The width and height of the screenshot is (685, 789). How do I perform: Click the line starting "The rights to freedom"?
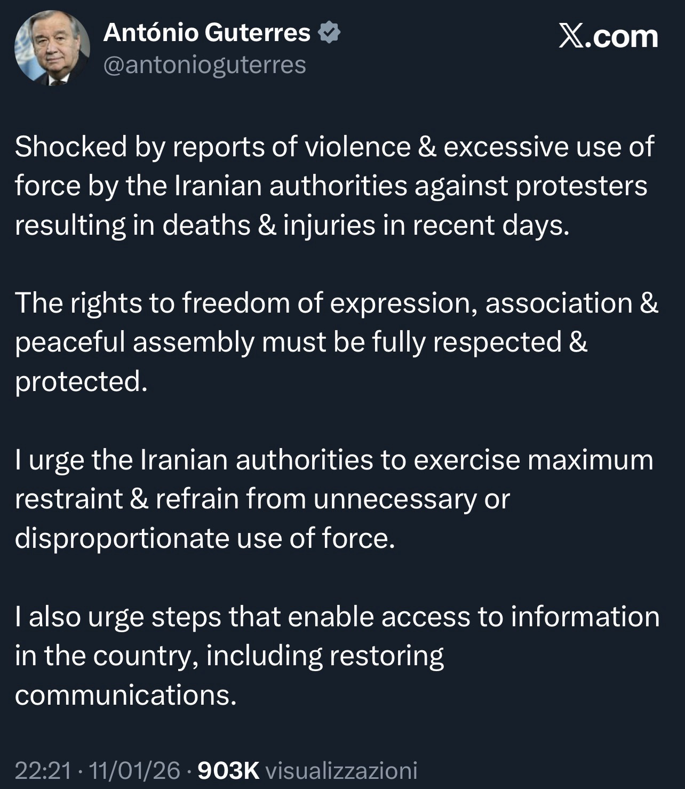[337, 303]
